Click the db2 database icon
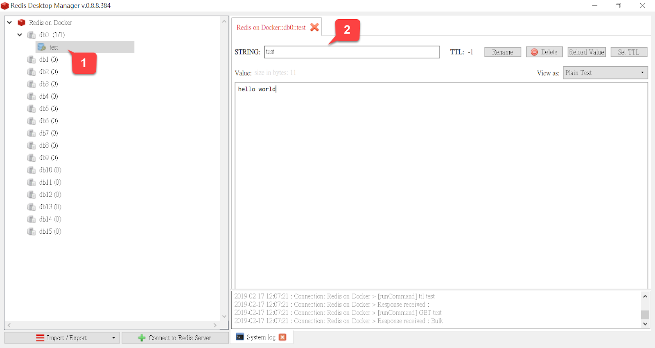655x348 pixels. [x=32, y=72]
